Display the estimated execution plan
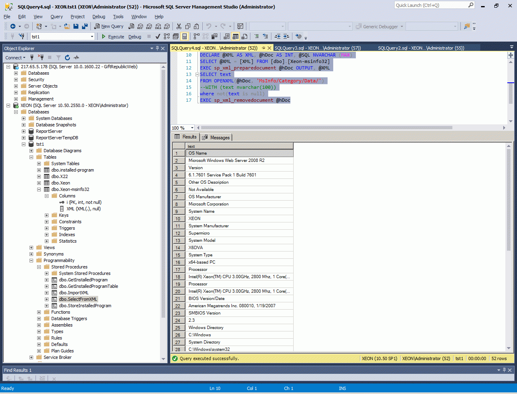The image size is (517, 394). pyautogui.click(x=167, y=36)
